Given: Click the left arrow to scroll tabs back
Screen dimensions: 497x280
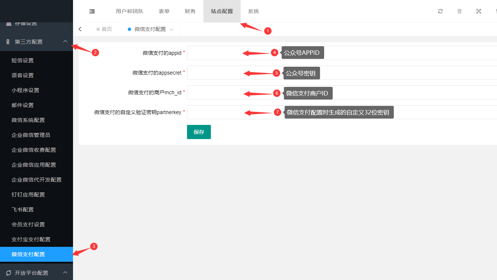Looking at the screenshot, I should (80, 29).
